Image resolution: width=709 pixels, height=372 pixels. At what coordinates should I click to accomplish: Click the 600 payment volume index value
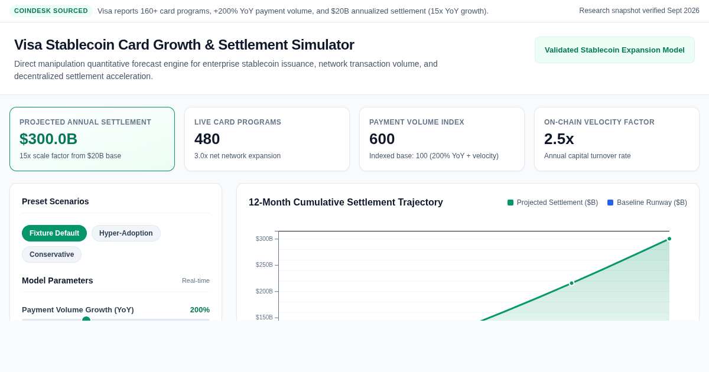(x=382, y=139)
